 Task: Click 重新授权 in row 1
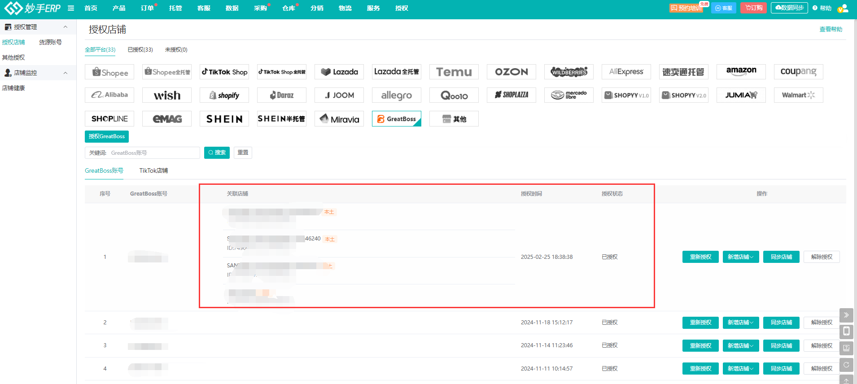click(700, 257)
